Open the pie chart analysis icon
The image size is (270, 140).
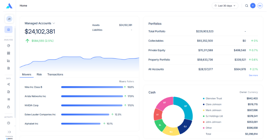point(8,45)
